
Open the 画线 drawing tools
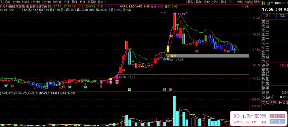tap(223, 2)
